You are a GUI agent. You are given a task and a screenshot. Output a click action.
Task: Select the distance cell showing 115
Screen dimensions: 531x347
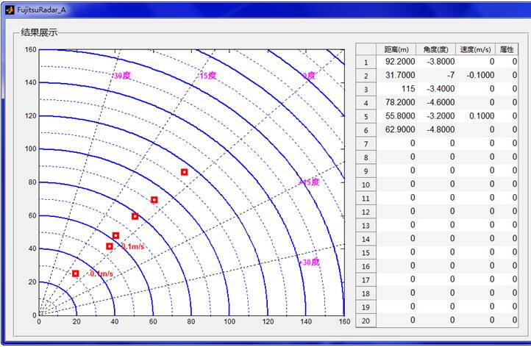click(x=396, y=90)
